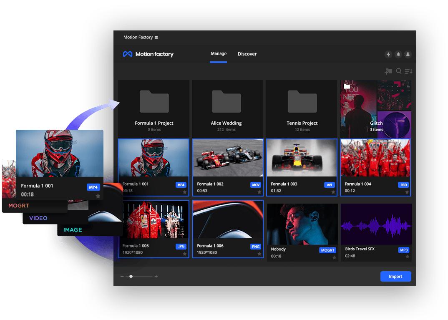The image size is (448, 320).
Task: Click the "212 items" count under Alice Wedding
Action: (226, 130)
